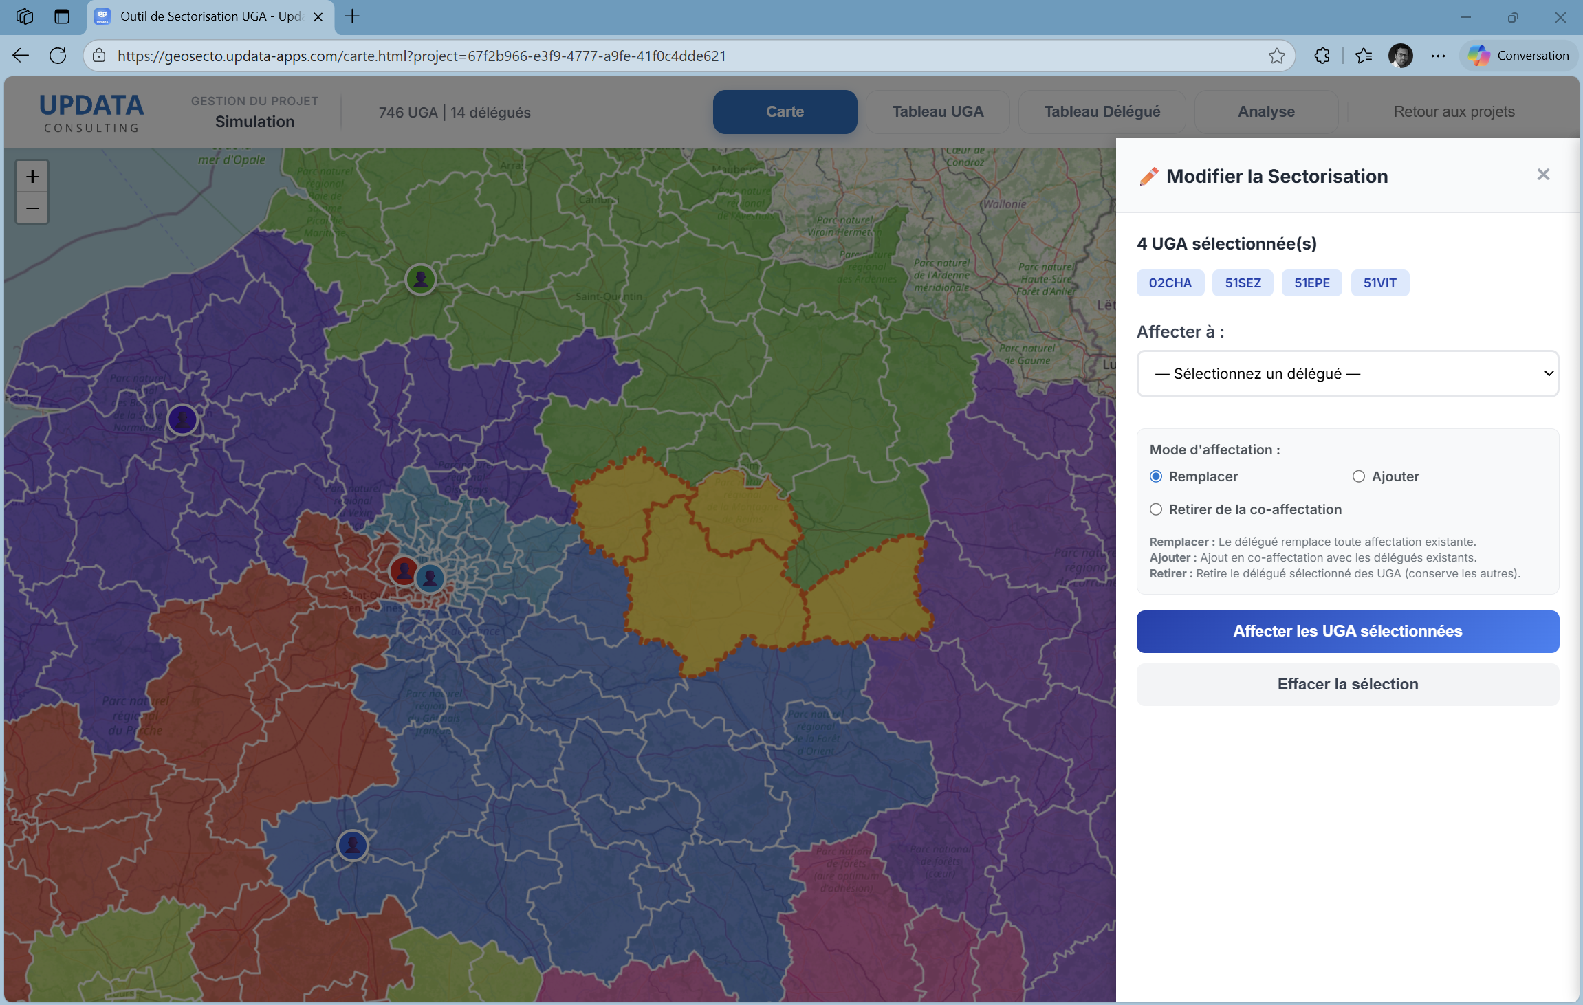
Task: Click the pencil icon next to Modifier la Sectorisation
Action: click(x=1147, y=175)
